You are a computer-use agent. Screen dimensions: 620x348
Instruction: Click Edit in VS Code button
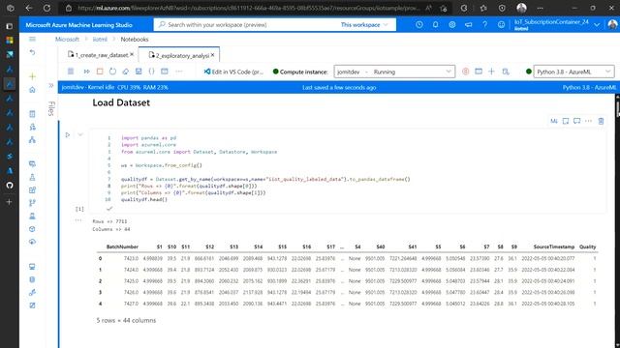(x=233, y=72)
